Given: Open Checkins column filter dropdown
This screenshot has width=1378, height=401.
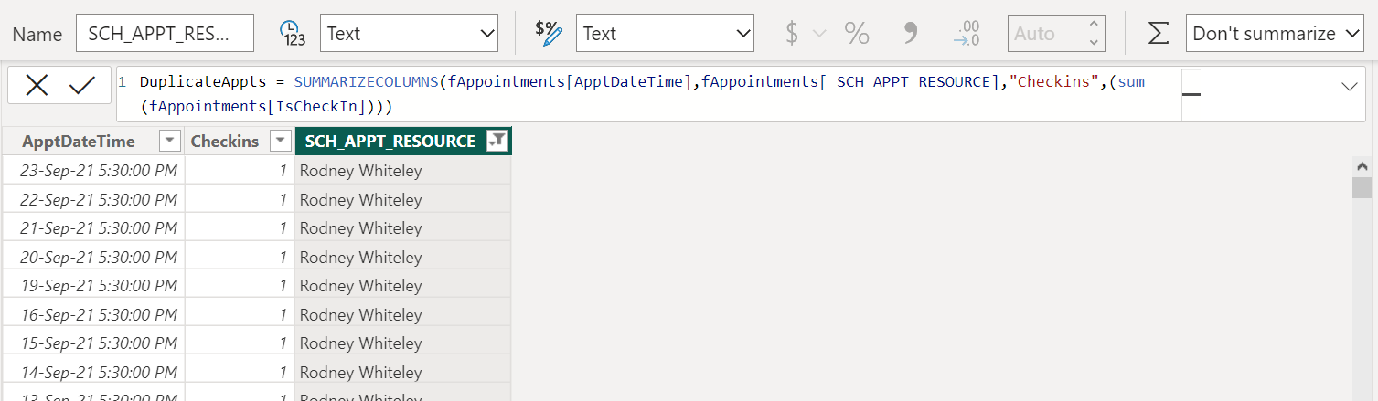Looking at the screenshot, I should [x=281, y=142].
